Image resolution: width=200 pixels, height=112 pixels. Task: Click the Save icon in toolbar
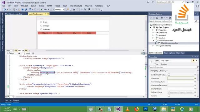pyautogui.click(x=22, y=10)
